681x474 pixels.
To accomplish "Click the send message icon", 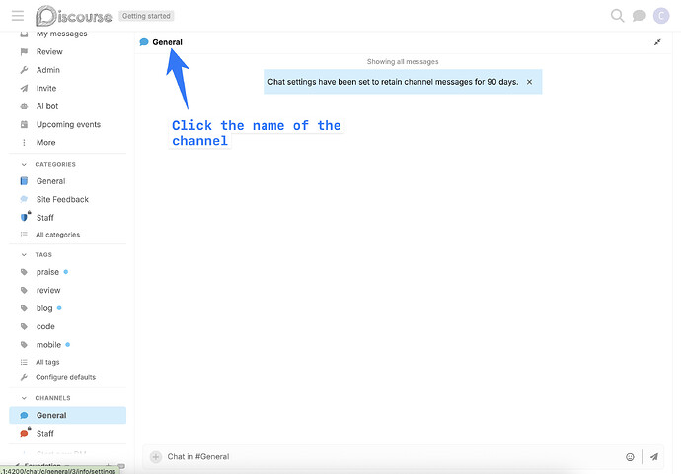I will click(654, 456).
